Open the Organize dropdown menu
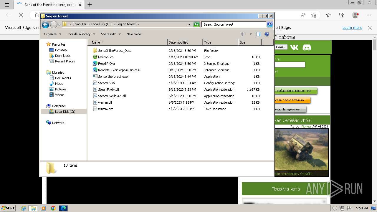Viewport: 377px width, 212px height. pyautogui.click(x=52, y=34)
